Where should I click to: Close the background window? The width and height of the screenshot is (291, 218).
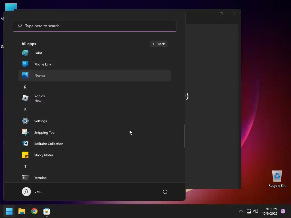(234, 14)
